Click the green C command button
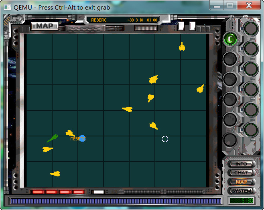Image resolution: width=264 pixels, height=210 pixels. coord(230,39)
